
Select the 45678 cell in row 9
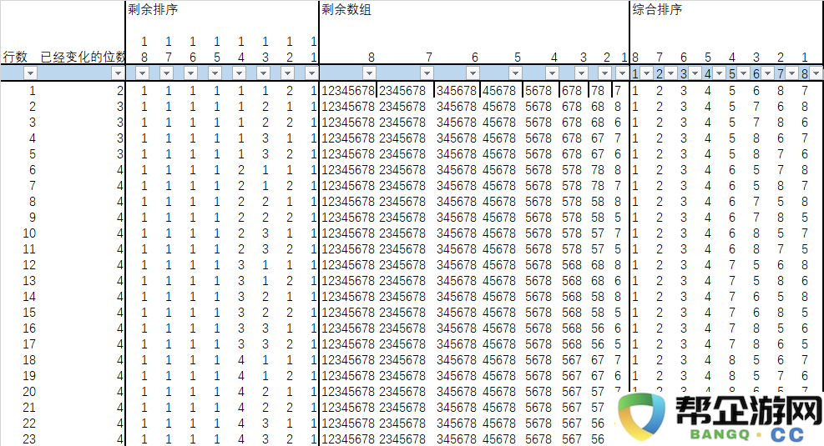[499, 218]
